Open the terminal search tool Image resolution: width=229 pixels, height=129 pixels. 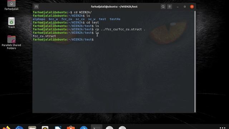(163, 6)
